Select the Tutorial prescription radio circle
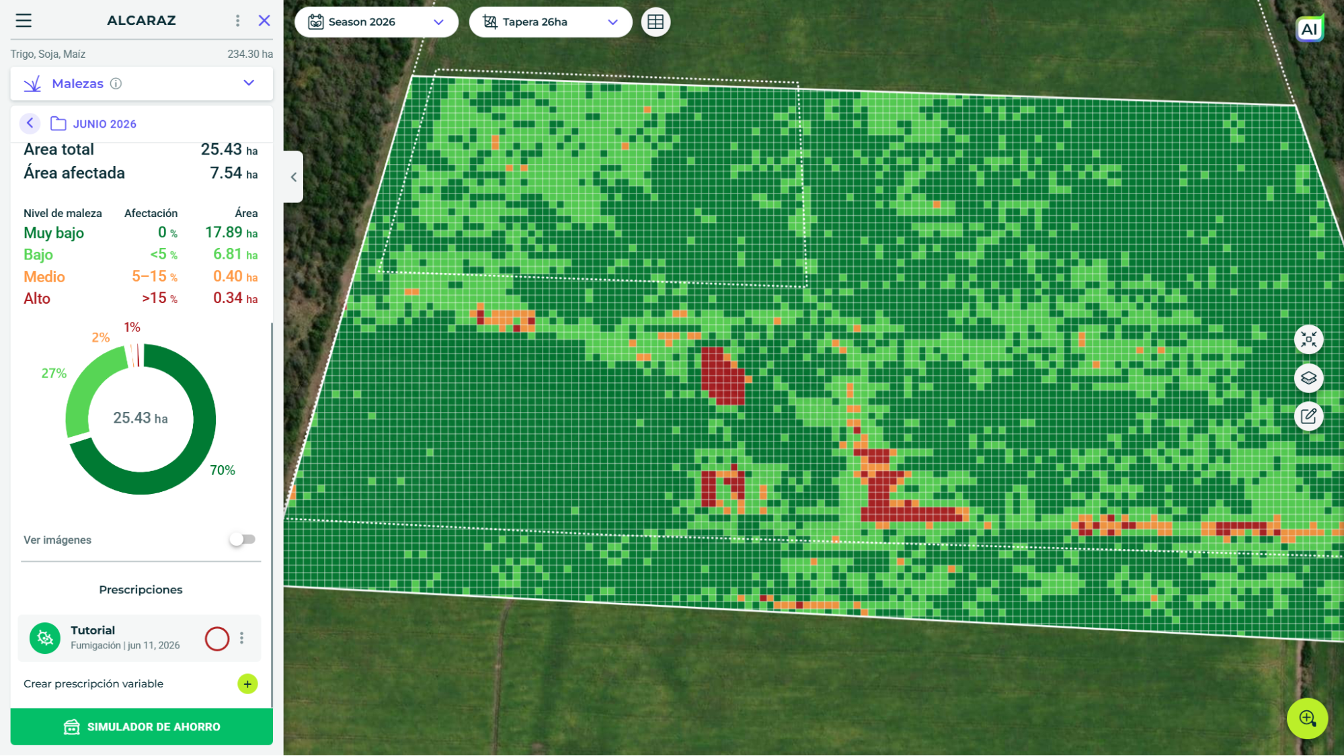 tap(217, 638)
